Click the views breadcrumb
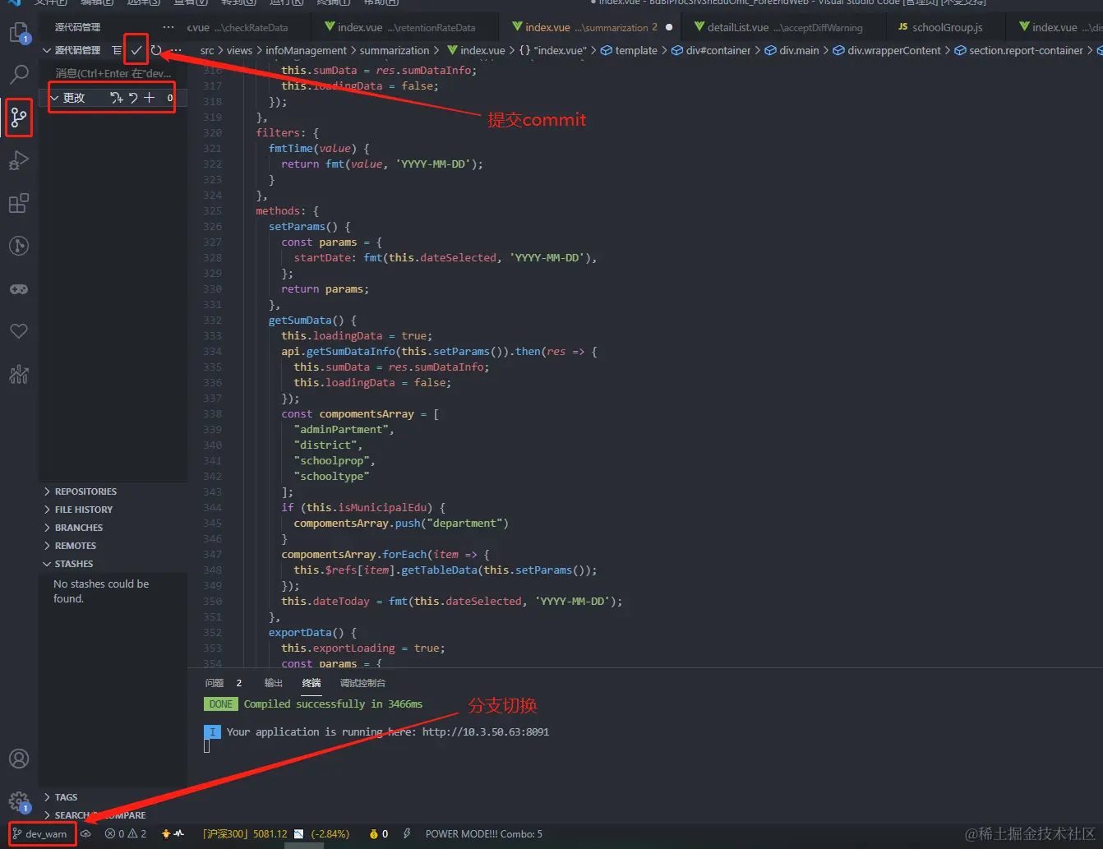This screenshot has width=1103, height=849. (239, 50)
